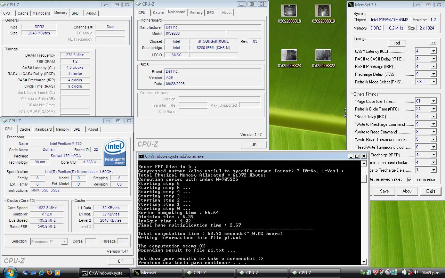Viewport: 445px width, 278px height.
Task: Click the Windows Security Center red shield tray icon
Action: [375, 272]
